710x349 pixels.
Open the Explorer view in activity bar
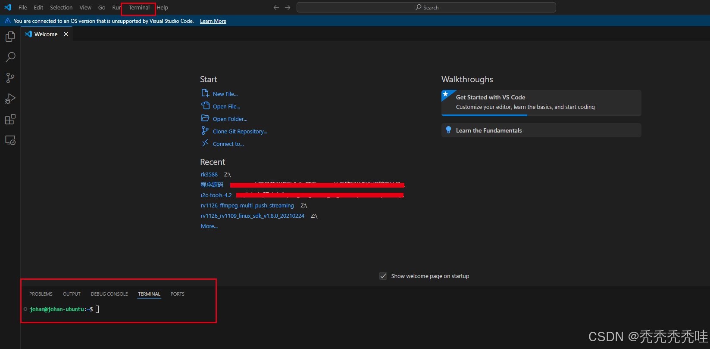(10, 37)
